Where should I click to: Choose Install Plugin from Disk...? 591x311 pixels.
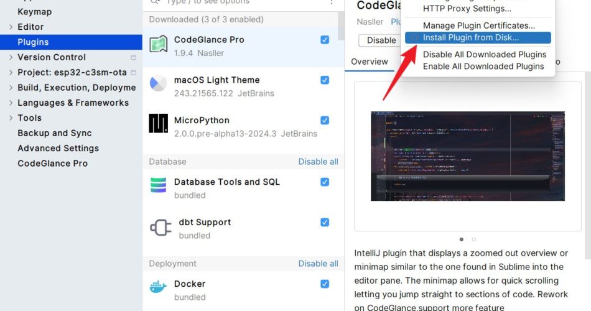coord(478,38)
